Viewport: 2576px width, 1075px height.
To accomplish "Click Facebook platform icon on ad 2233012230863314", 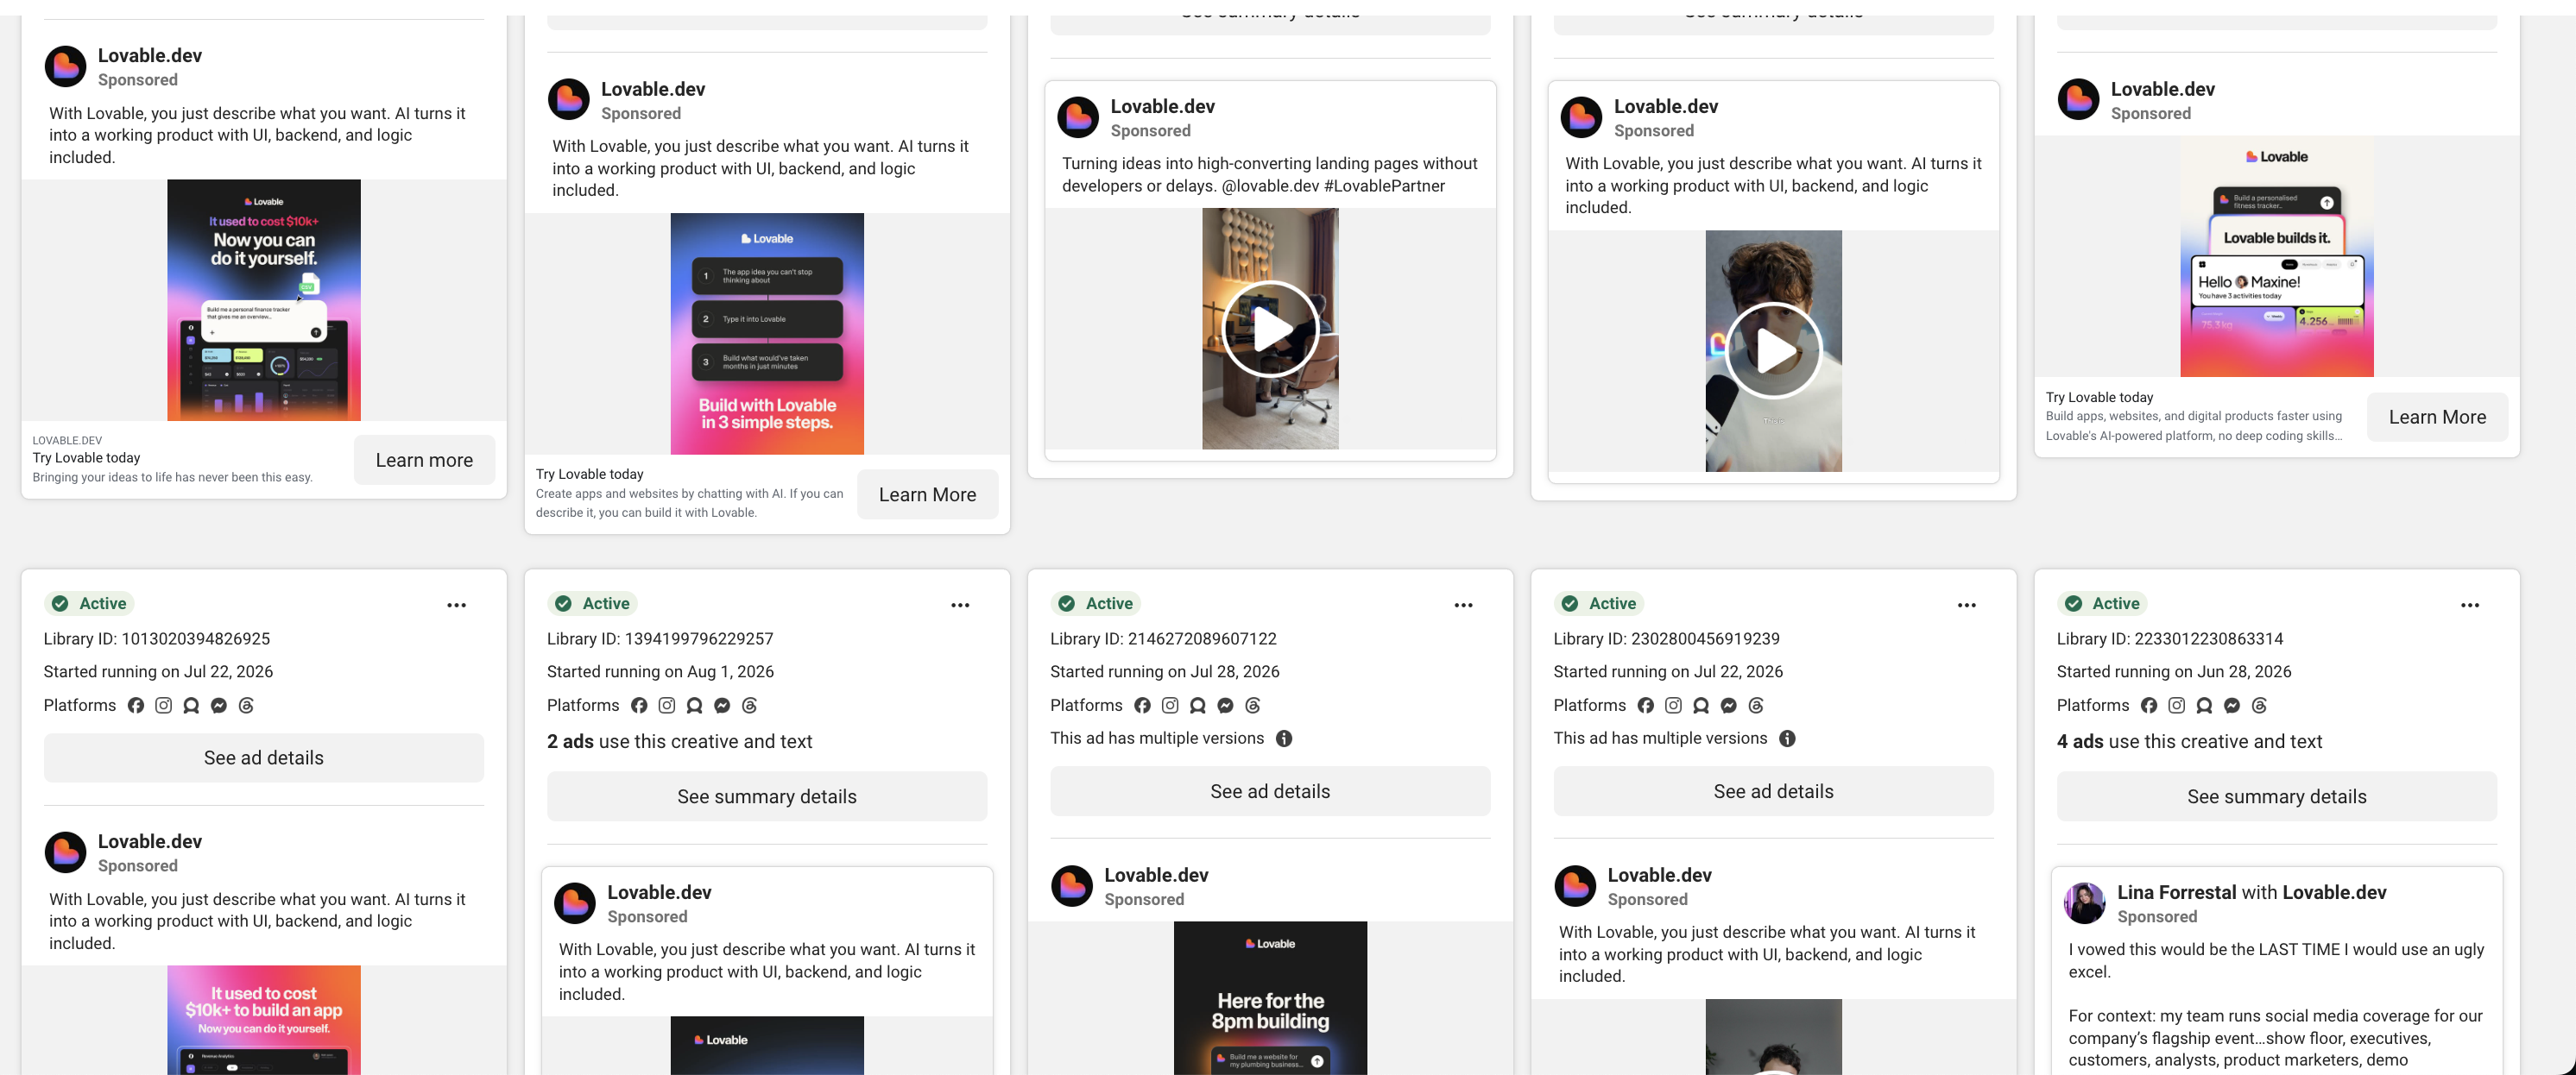I will [x=2149, y=706].
